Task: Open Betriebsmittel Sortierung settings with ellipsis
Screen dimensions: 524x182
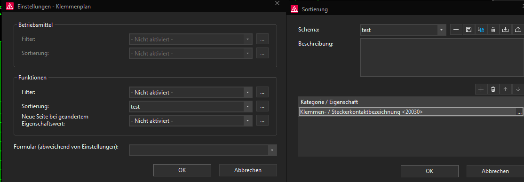Action: (262, 53)
